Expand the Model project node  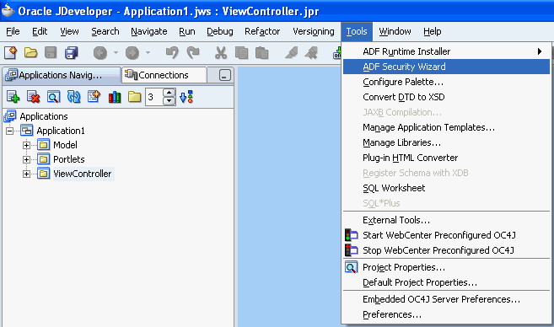[x=26, y=145]
